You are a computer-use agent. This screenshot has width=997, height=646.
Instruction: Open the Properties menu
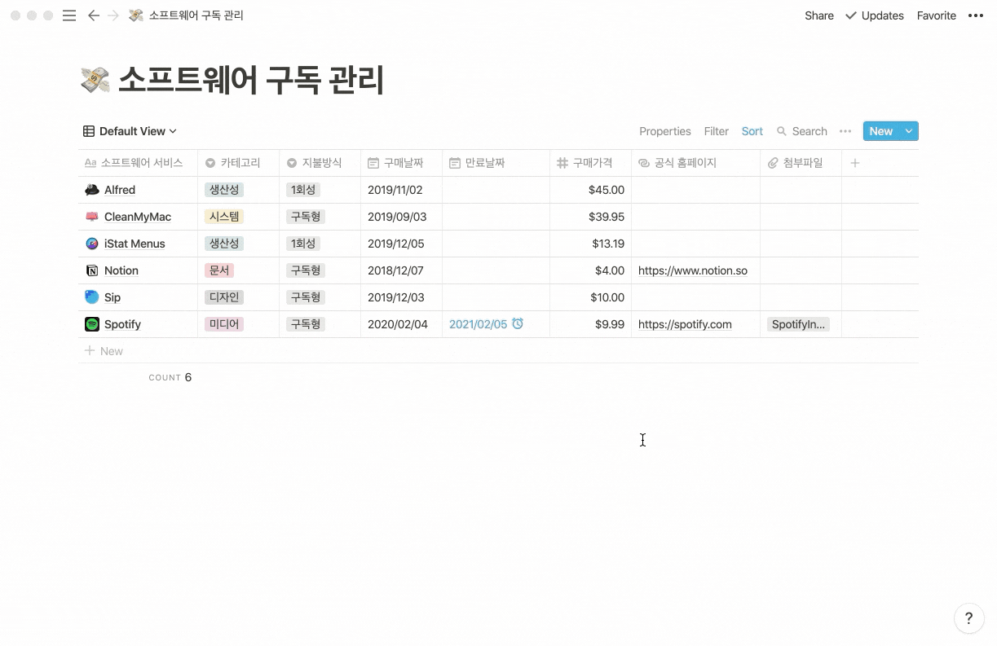[665, 131]
